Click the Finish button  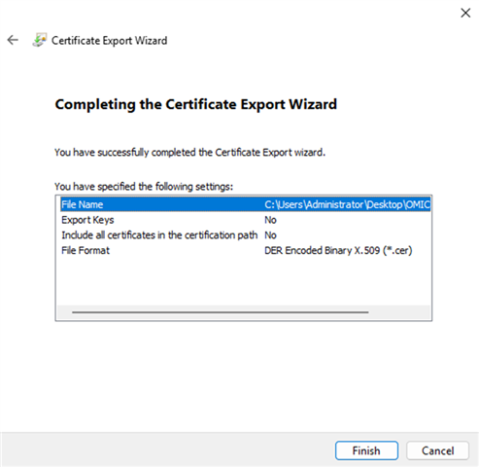click(366, 450)
